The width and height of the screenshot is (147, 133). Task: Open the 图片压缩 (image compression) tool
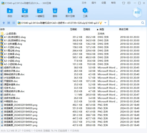tap(70, 10)
